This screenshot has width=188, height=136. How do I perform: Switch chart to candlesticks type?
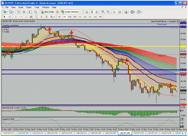point(92,12)
